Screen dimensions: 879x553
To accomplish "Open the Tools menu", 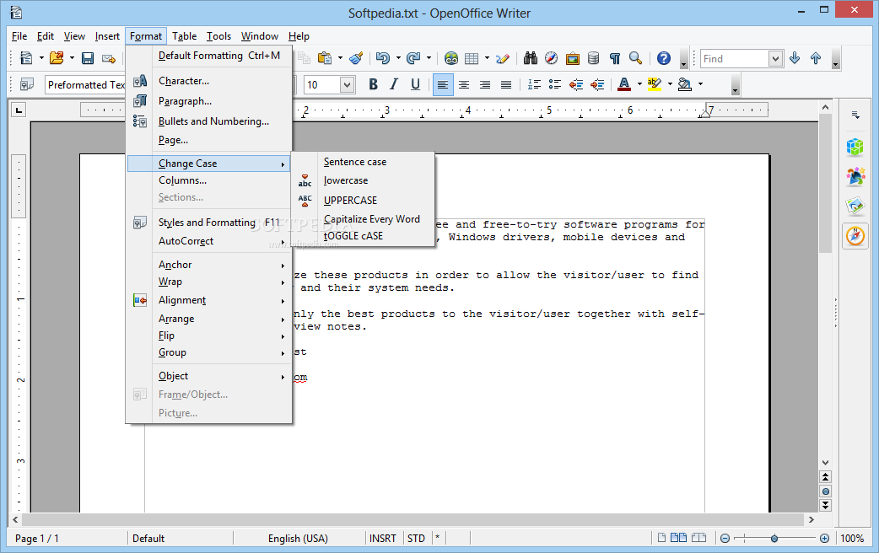I will click(x=218, y=36).
